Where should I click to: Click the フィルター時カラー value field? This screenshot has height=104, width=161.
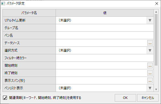[x=105, y=58]
